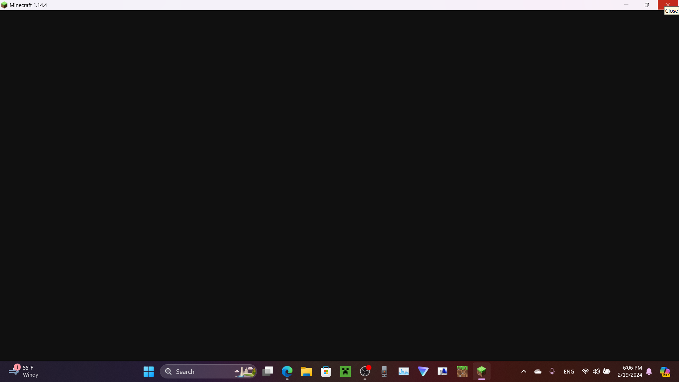Viewport: 679px width, 382px height.
Task: Open the Windows Start menu
Action: [x=149, y=371]
